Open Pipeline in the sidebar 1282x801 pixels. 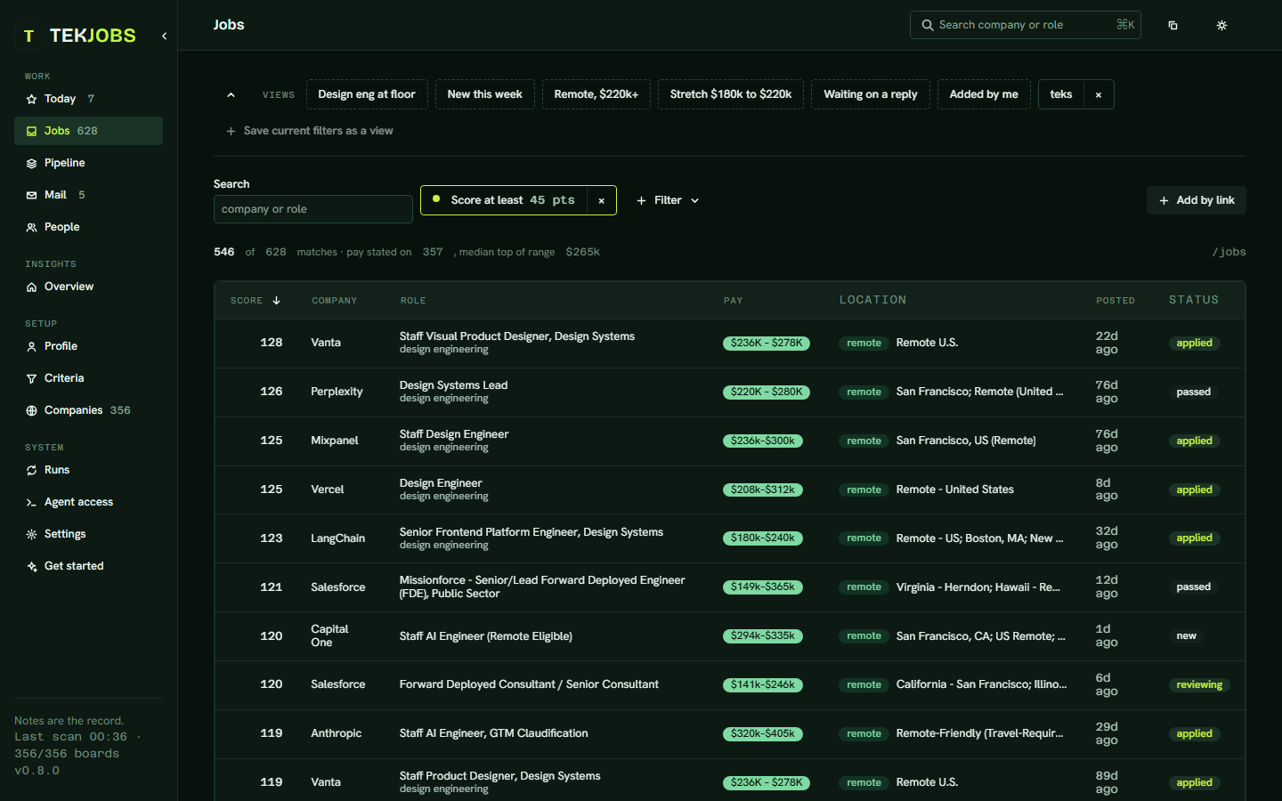click(x=88, y=163)
